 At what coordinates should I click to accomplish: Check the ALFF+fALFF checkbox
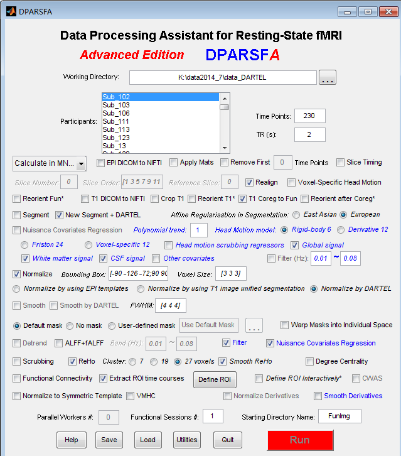tap(59, 343)
